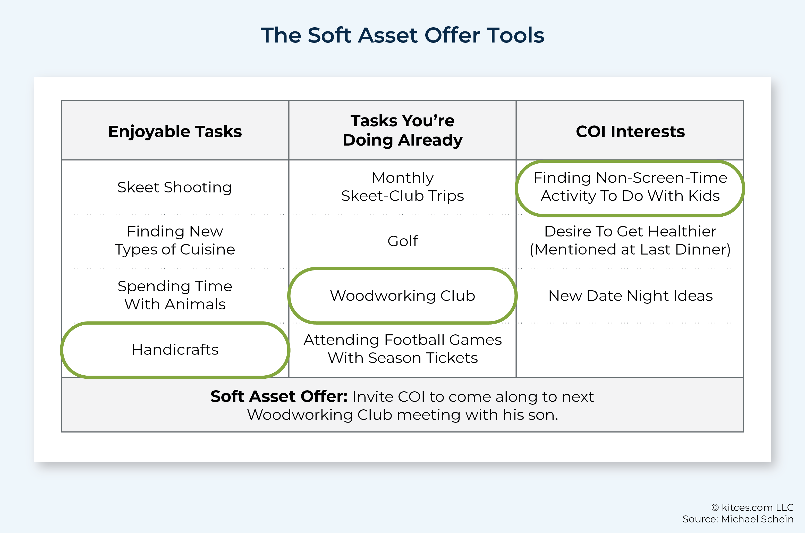Select the Tasks You're Doing Already header
Viewport: 805px width, 533px height.
pos(402,130)
